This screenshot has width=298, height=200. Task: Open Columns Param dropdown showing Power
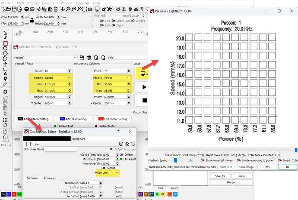[x=117, y=77]
